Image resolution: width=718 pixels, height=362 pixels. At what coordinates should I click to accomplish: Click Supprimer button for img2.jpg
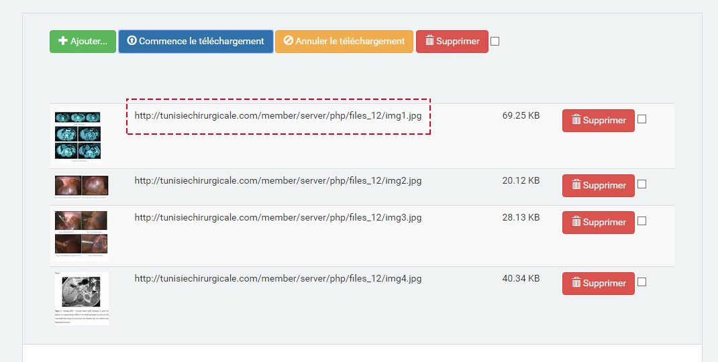coord(599,185)
